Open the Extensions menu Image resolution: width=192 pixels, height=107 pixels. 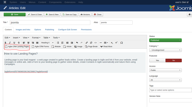tap(70, 2)
